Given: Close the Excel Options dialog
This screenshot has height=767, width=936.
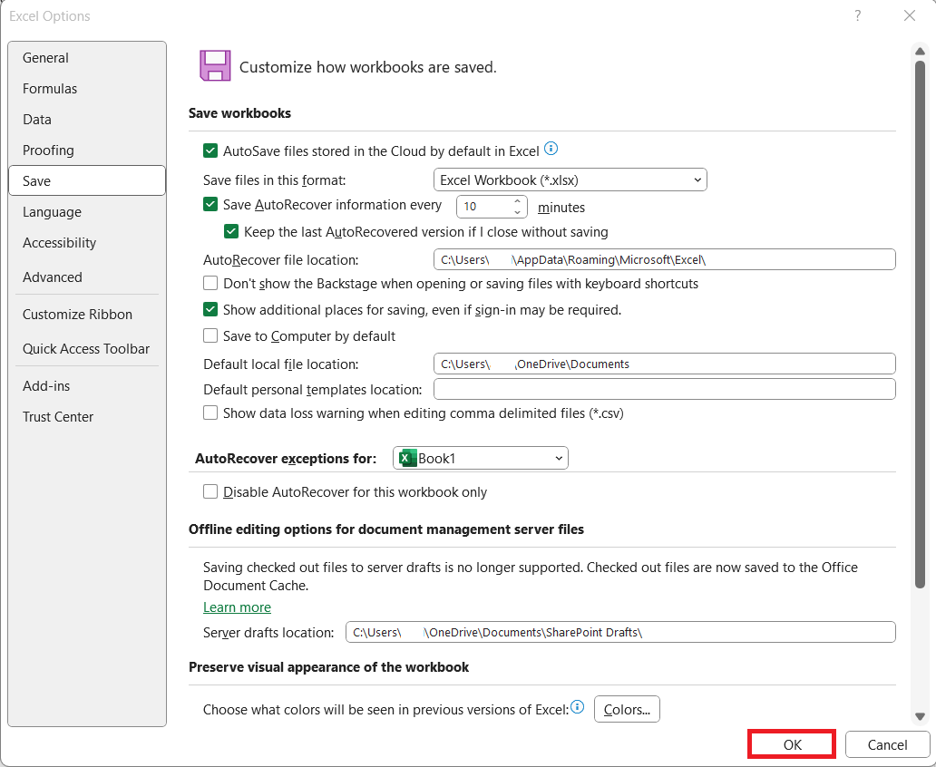Looking at the screenshot, I should [909, 15].
